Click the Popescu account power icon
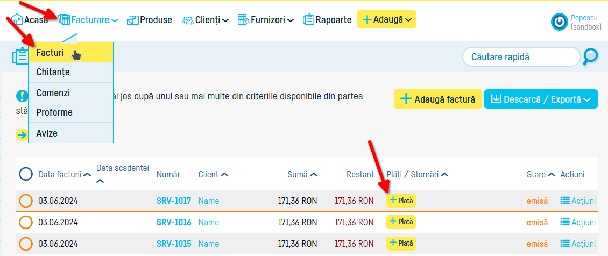 pos(560,22)
